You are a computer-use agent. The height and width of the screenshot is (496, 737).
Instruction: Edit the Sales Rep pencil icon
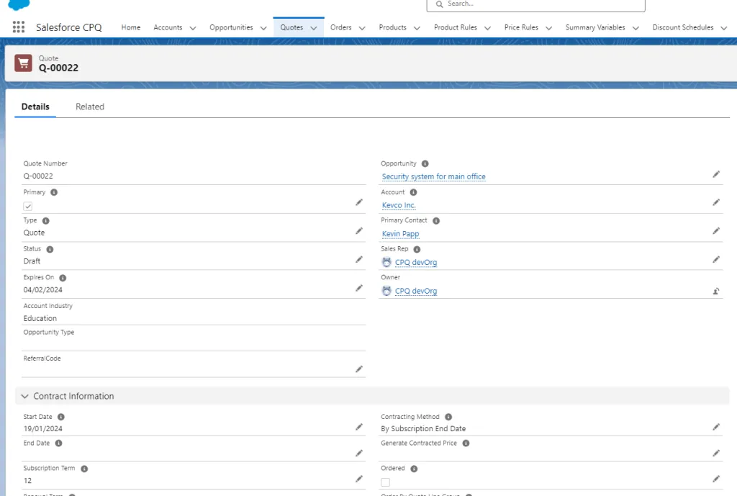[716, 260]
